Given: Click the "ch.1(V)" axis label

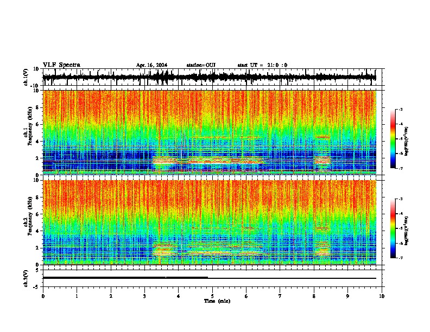Looking at the screenshot, I should tap(26, 77).
